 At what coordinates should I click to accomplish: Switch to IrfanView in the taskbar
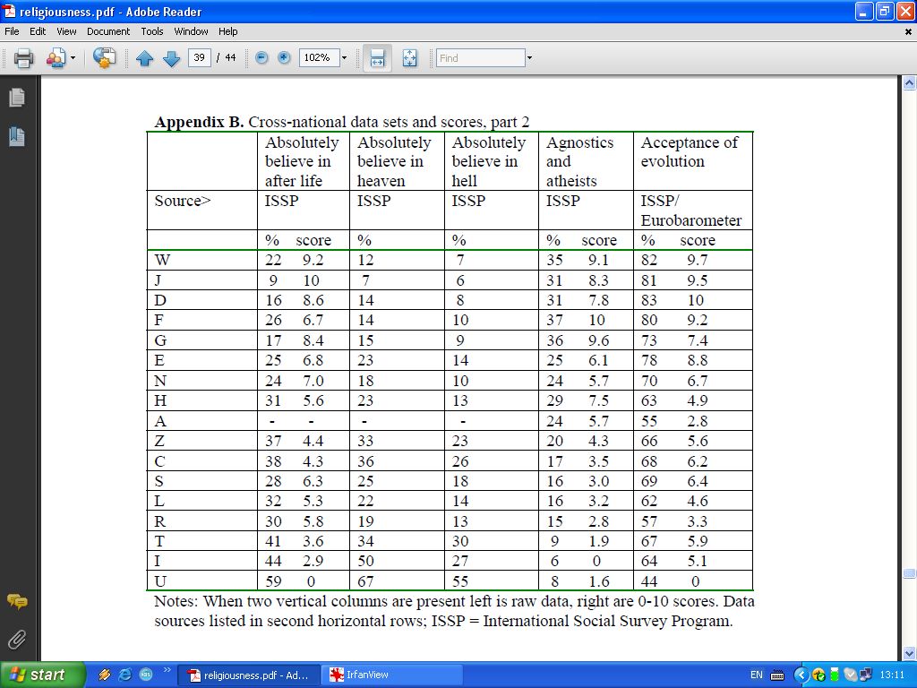[392, 675]
